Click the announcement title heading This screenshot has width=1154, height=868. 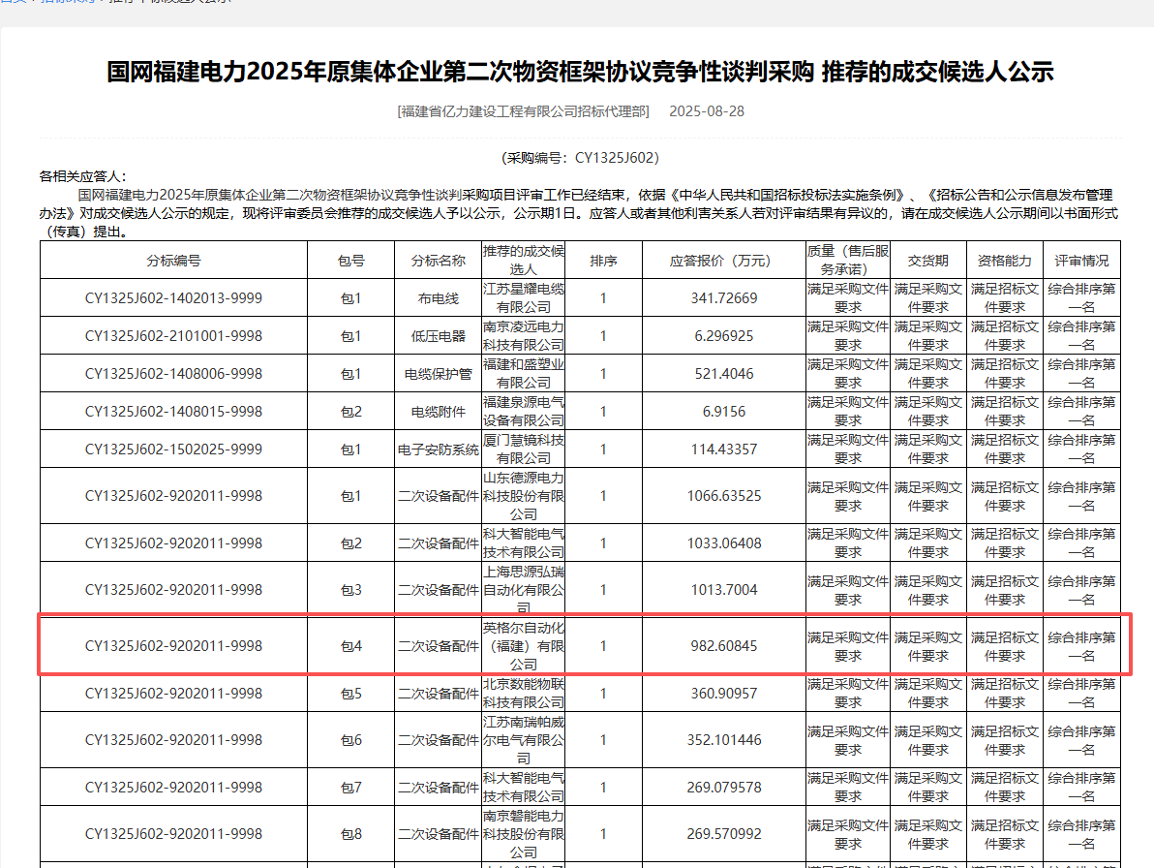pyautogui.click(x=580, y=72)
